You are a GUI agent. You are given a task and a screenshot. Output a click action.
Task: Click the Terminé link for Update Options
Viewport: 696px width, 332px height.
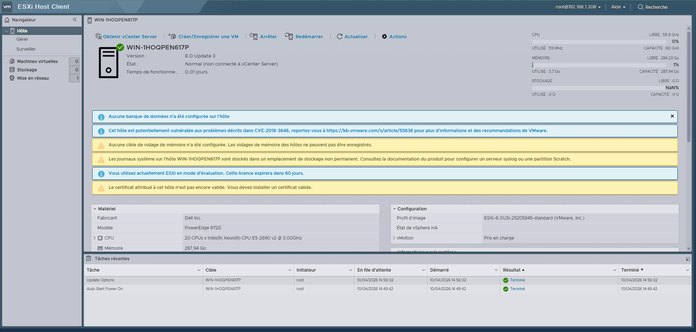tap(517, 280)
